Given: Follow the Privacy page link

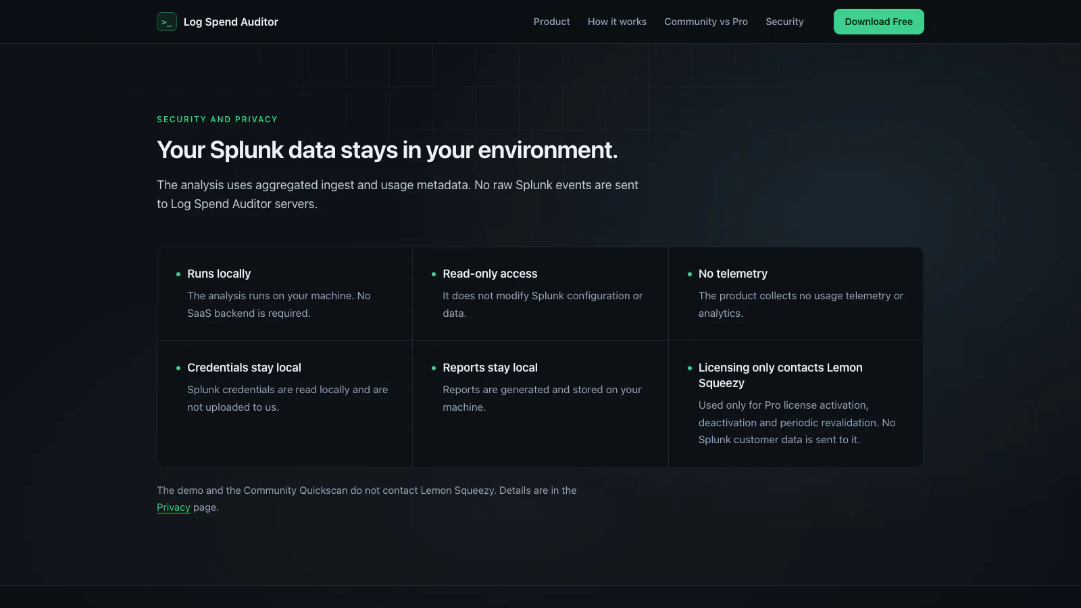Looking at the screenshot, I should pyautogui.click(x=174, y=507).
